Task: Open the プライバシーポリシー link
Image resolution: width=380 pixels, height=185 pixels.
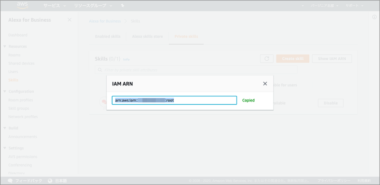Action: point(334,181)
